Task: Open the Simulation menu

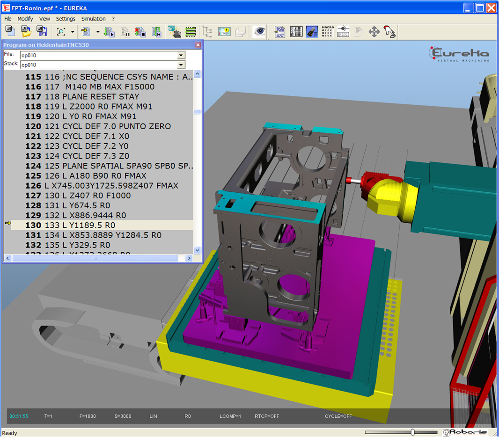Action: point(93,19)
